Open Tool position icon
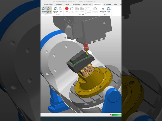Image resolution: width=162 pixels, height=121 pixels. click(x=61, y=10)
